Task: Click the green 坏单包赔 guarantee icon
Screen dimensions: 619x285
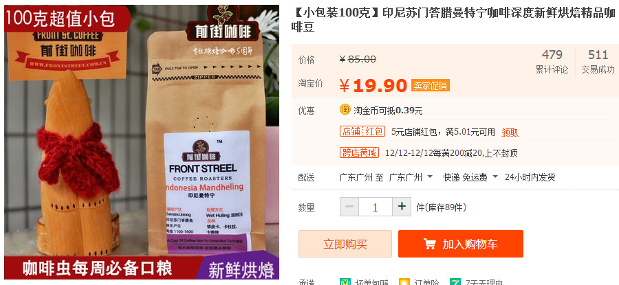Action: coord(345,282)
